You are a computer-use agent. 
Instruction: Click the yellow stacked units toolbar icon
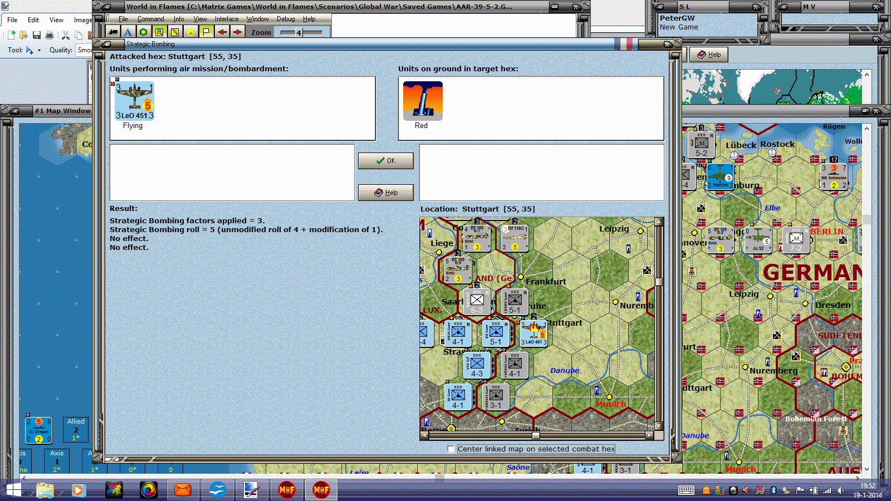click(x=175, y=32)
